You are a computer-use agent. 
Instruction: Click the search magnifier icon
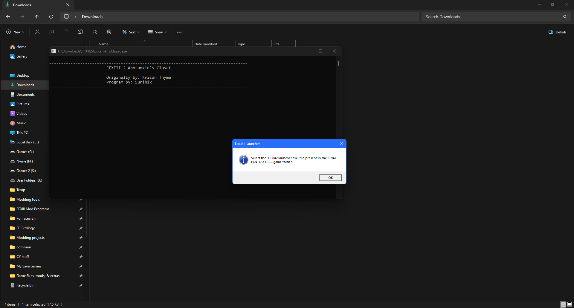point(565,17)
